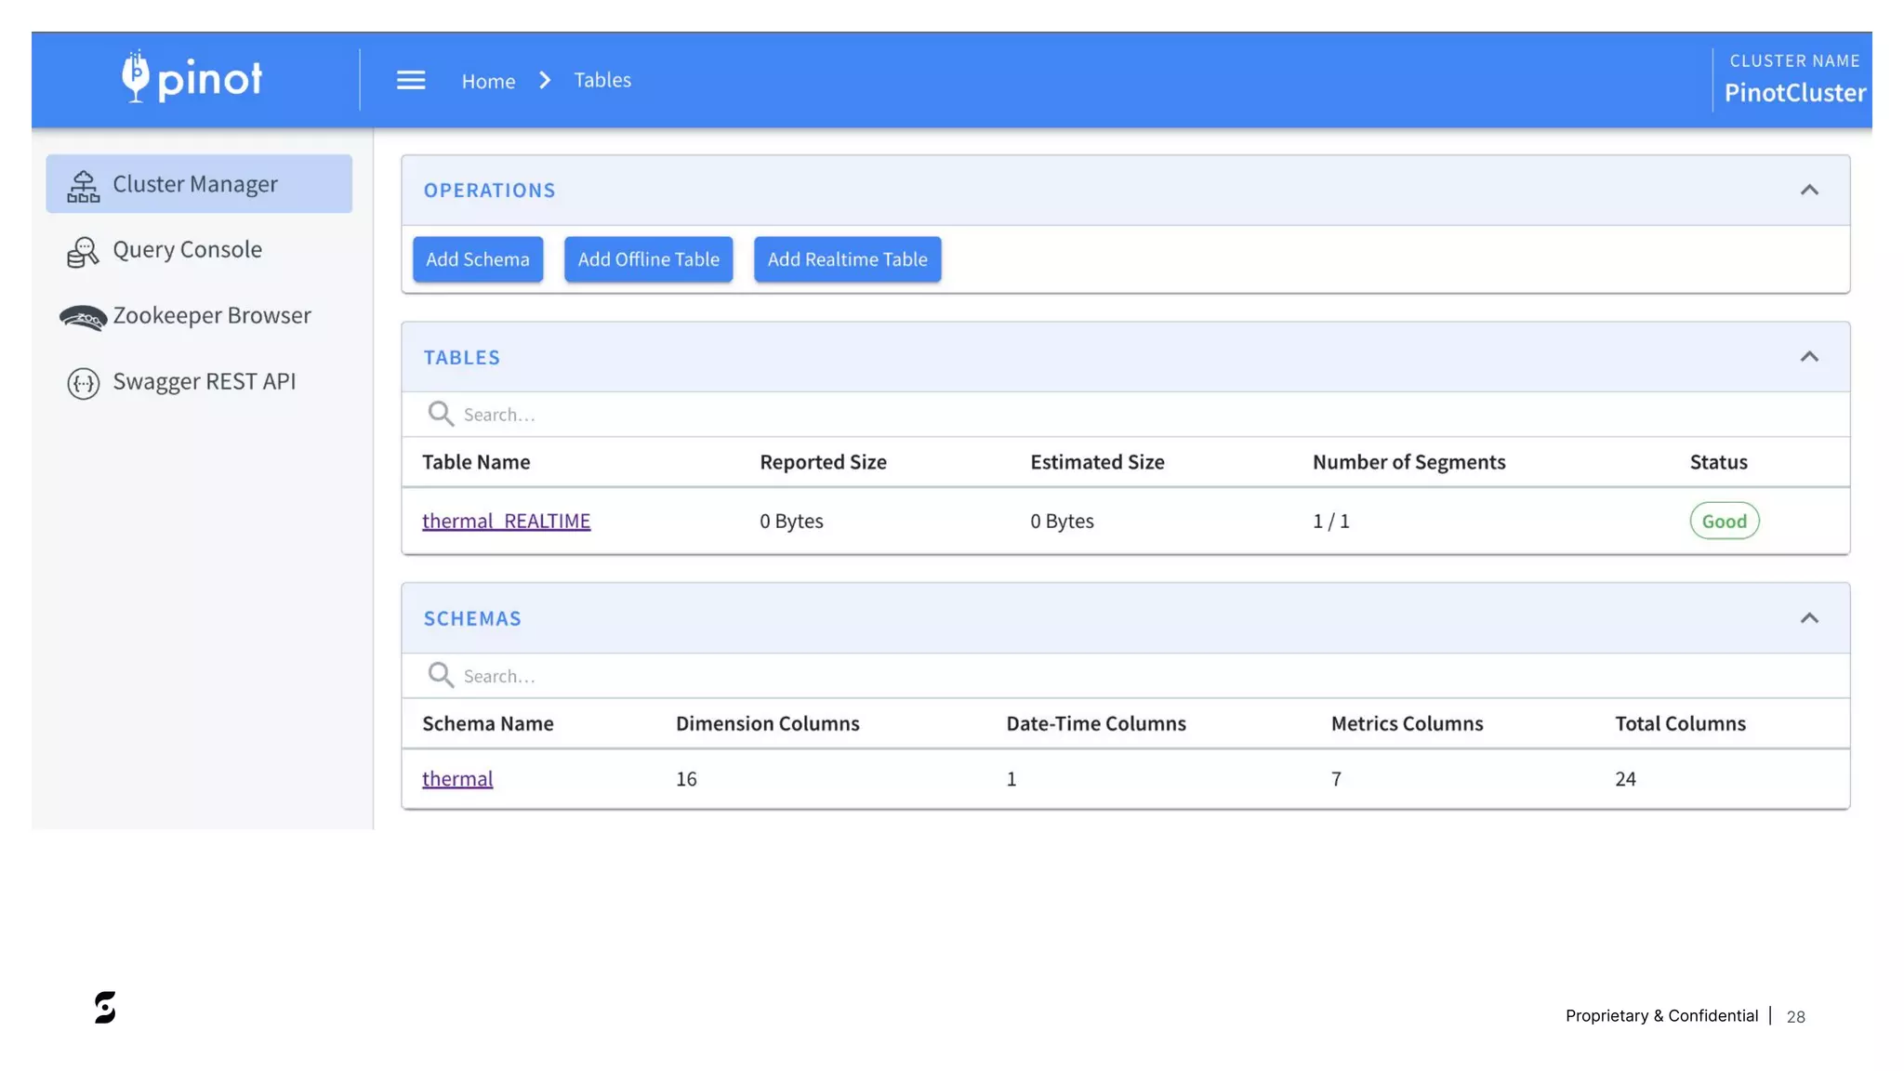Click the Pinot logo
The height and width of the screenshot is (1071, 1904).
192,78
